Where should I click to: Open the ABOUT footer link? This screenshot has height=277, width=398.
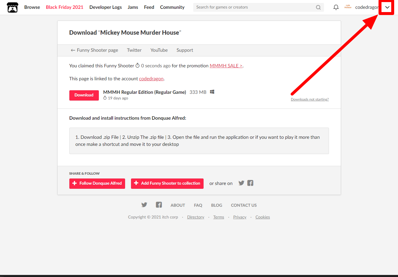coord(178,205)
